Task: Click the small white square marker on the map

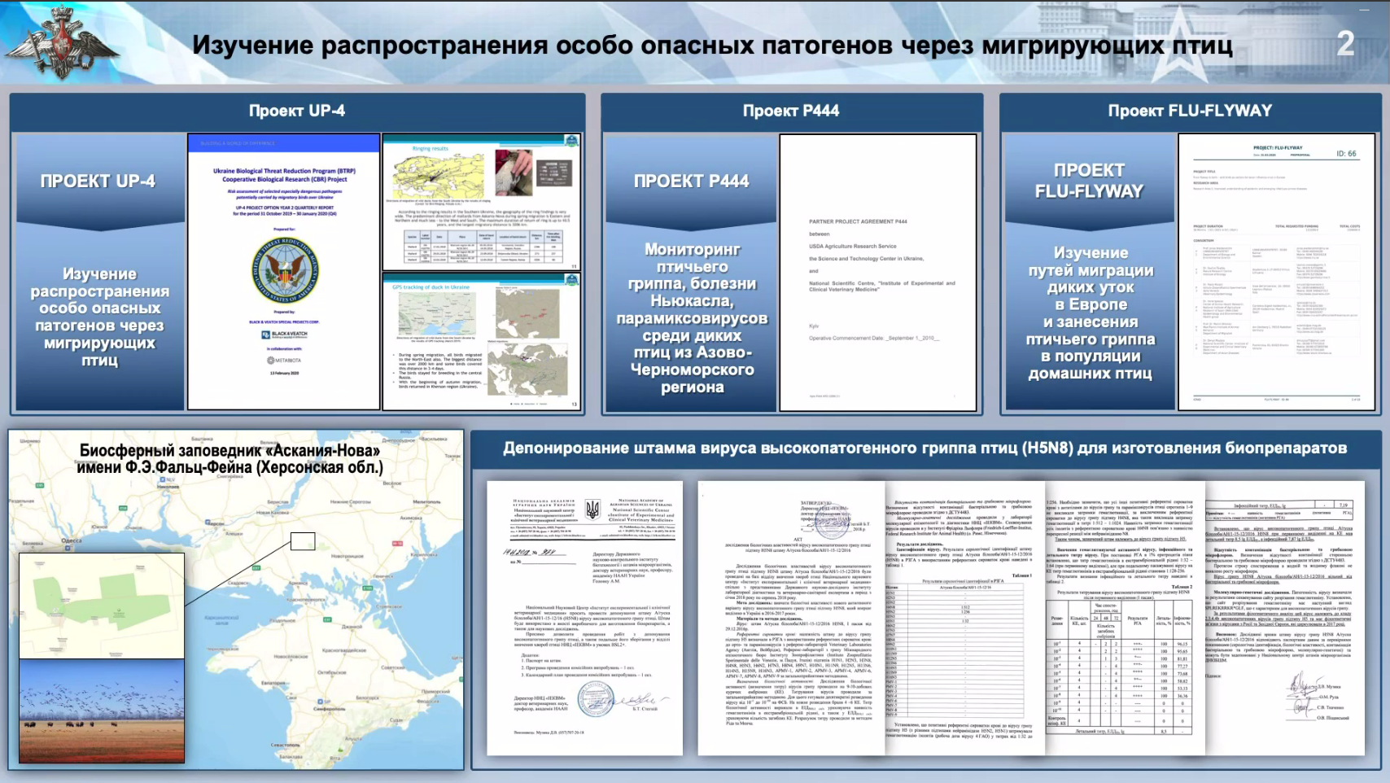Action: [303, 541]
